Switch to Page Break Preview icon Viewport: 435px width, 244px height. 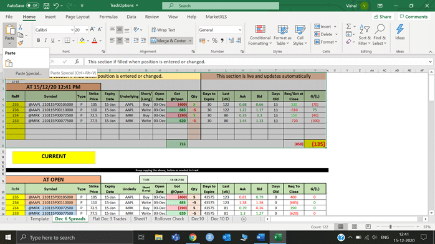point(368,227)
